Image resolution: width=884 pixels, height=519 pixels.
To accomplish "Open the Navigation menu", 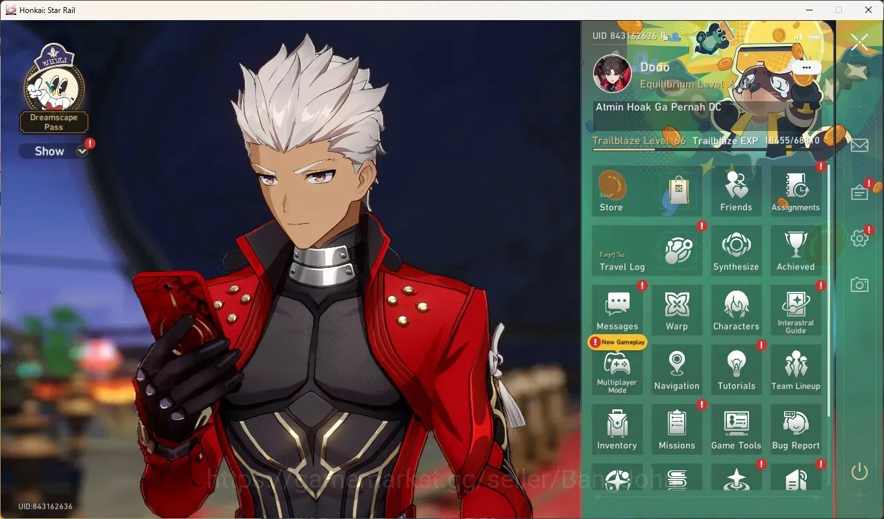I will pos(676,370).
